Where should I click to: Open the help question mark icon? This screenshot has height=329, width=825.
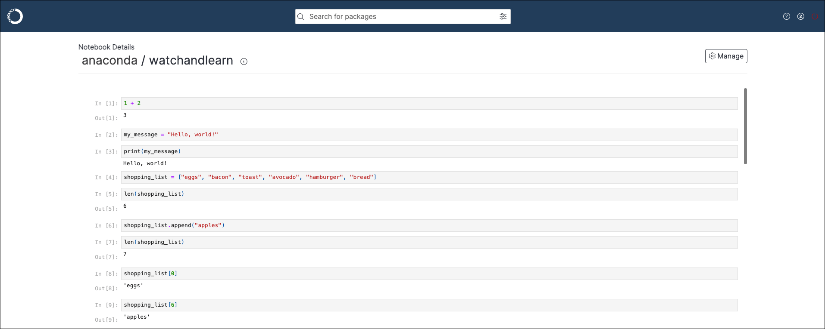[787, 16]
